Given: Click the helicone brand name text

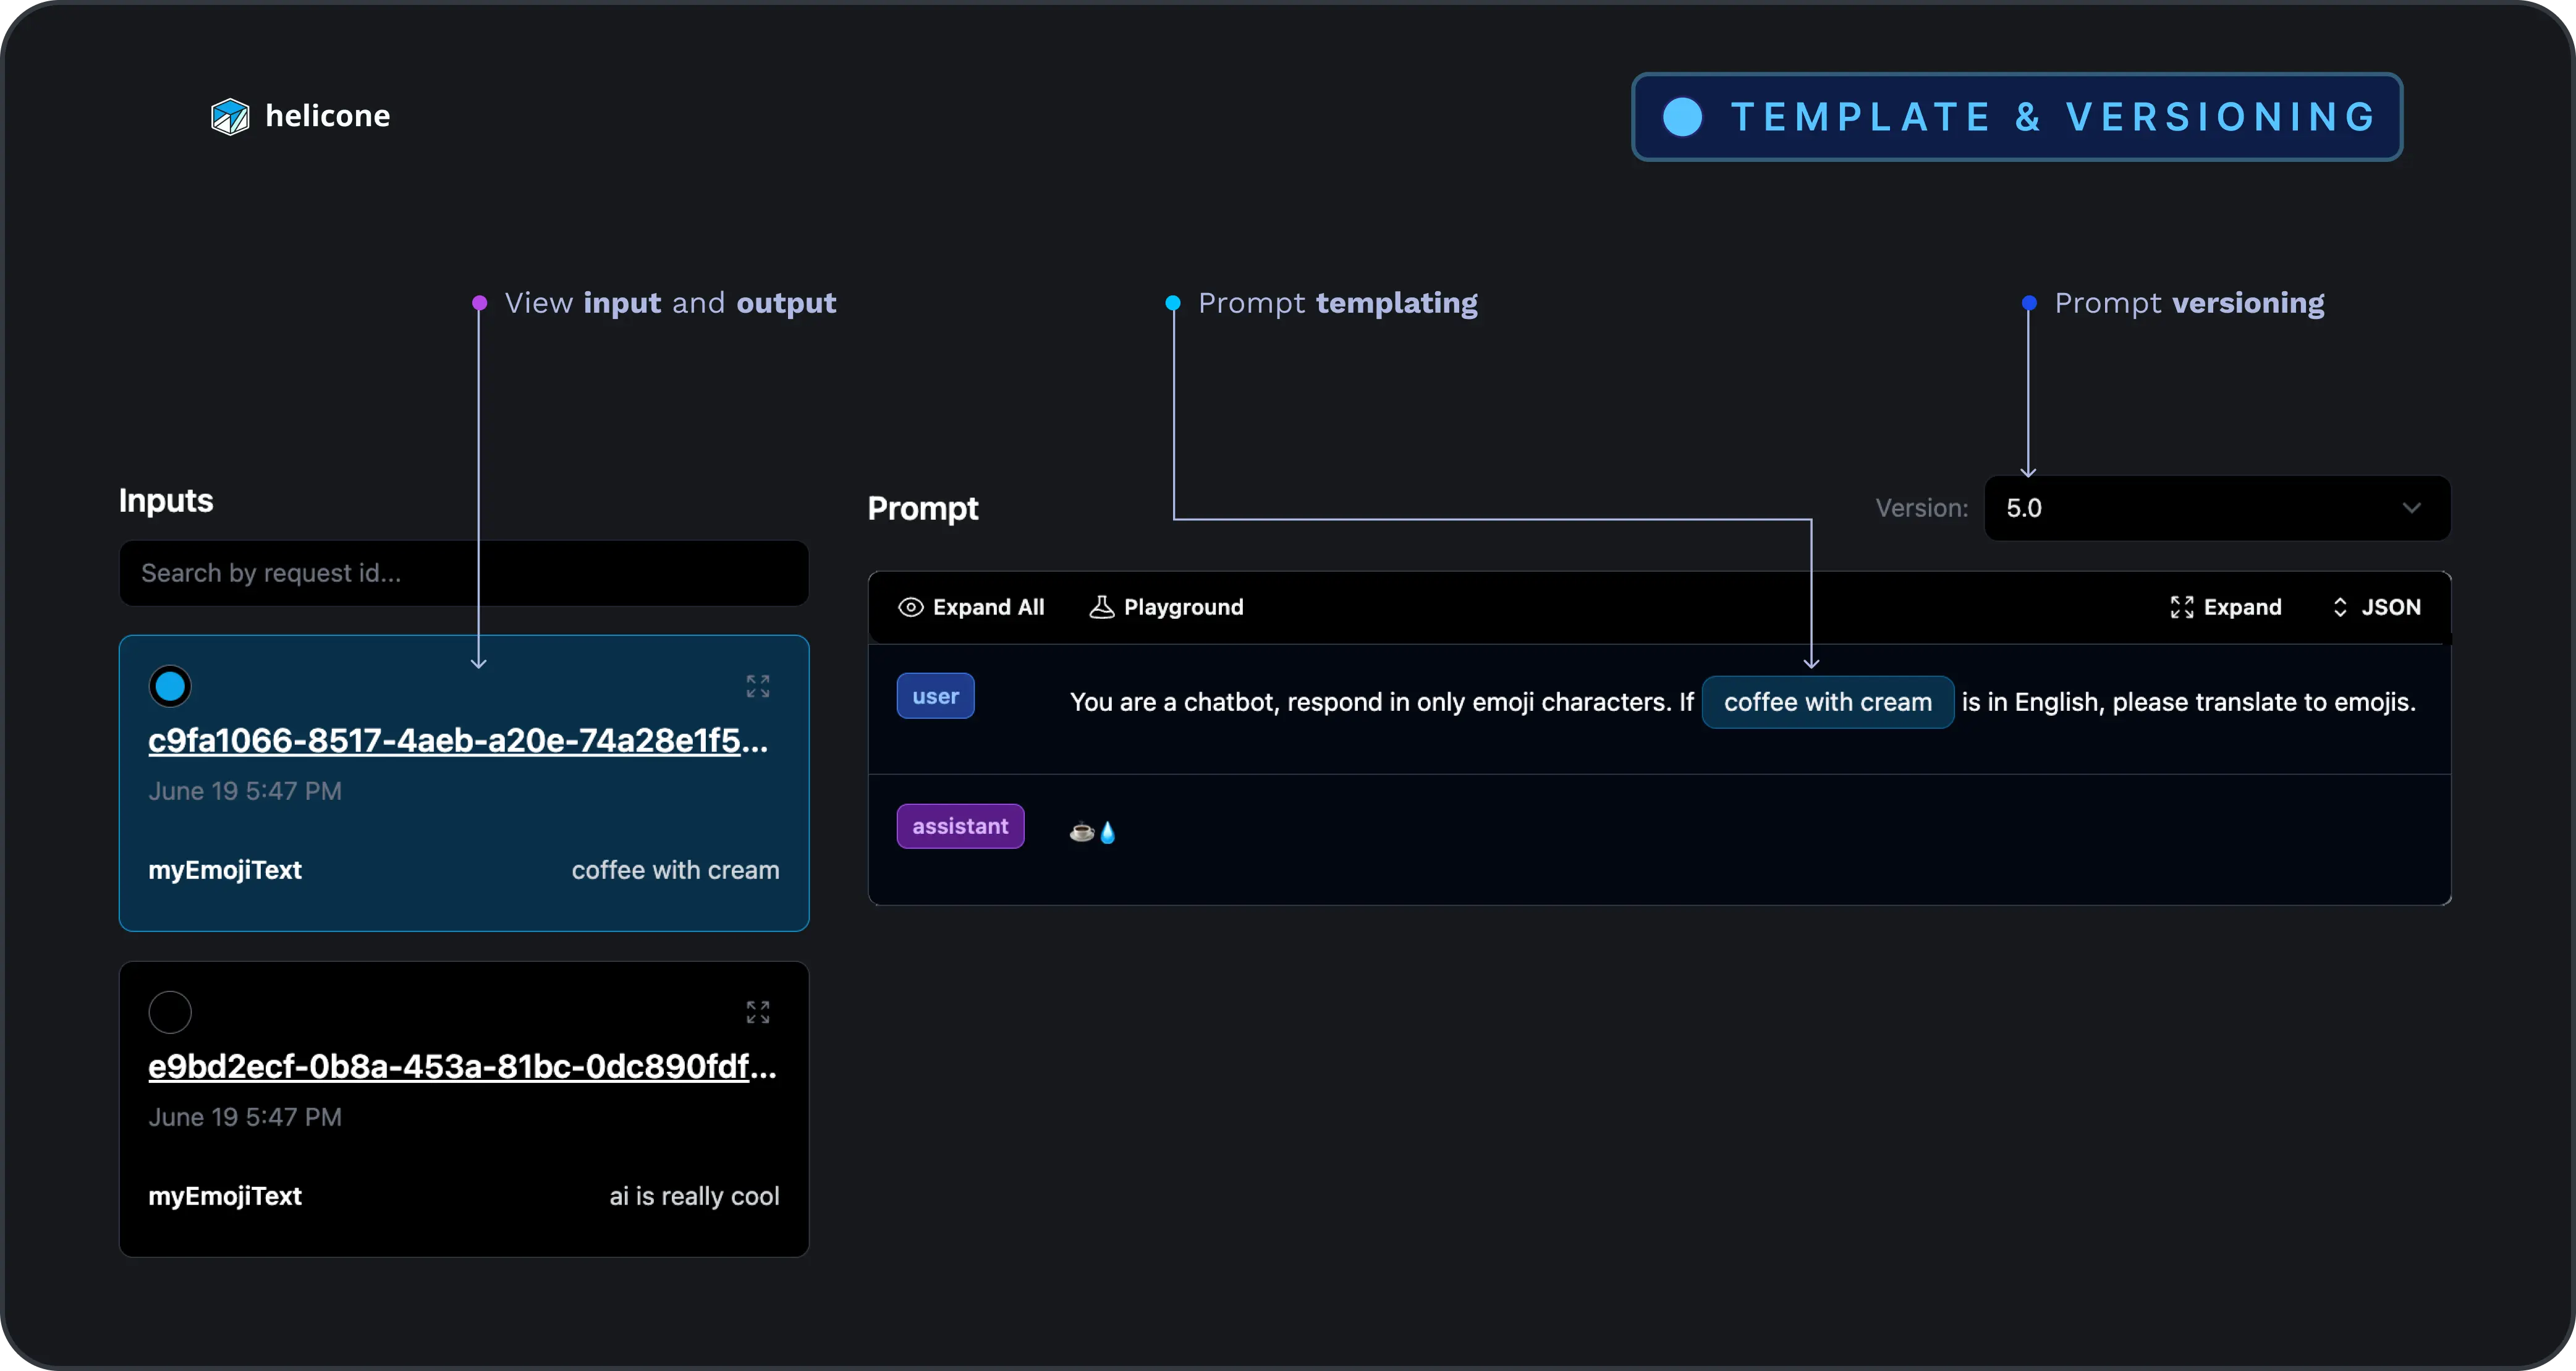Looking at the screenshot, I should tap(328, 116).
